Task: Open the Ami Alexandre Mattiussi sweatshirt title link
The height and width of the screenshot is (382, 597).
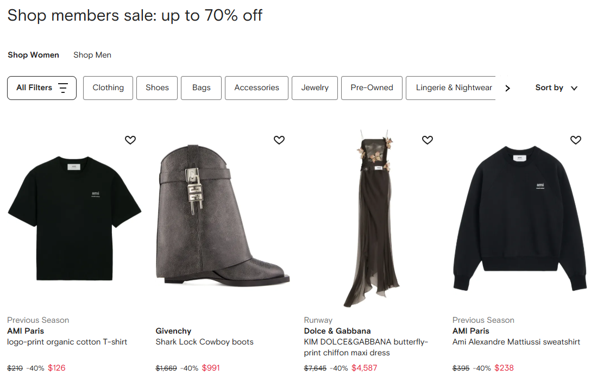Action: click(516, 342)
